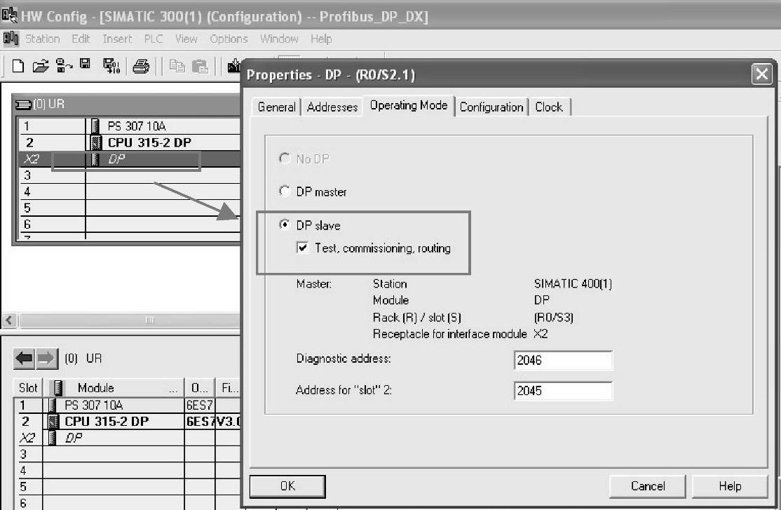
Task: Click the CPU 315-2 DP icon in the detail table
Action: coord(53,422)
